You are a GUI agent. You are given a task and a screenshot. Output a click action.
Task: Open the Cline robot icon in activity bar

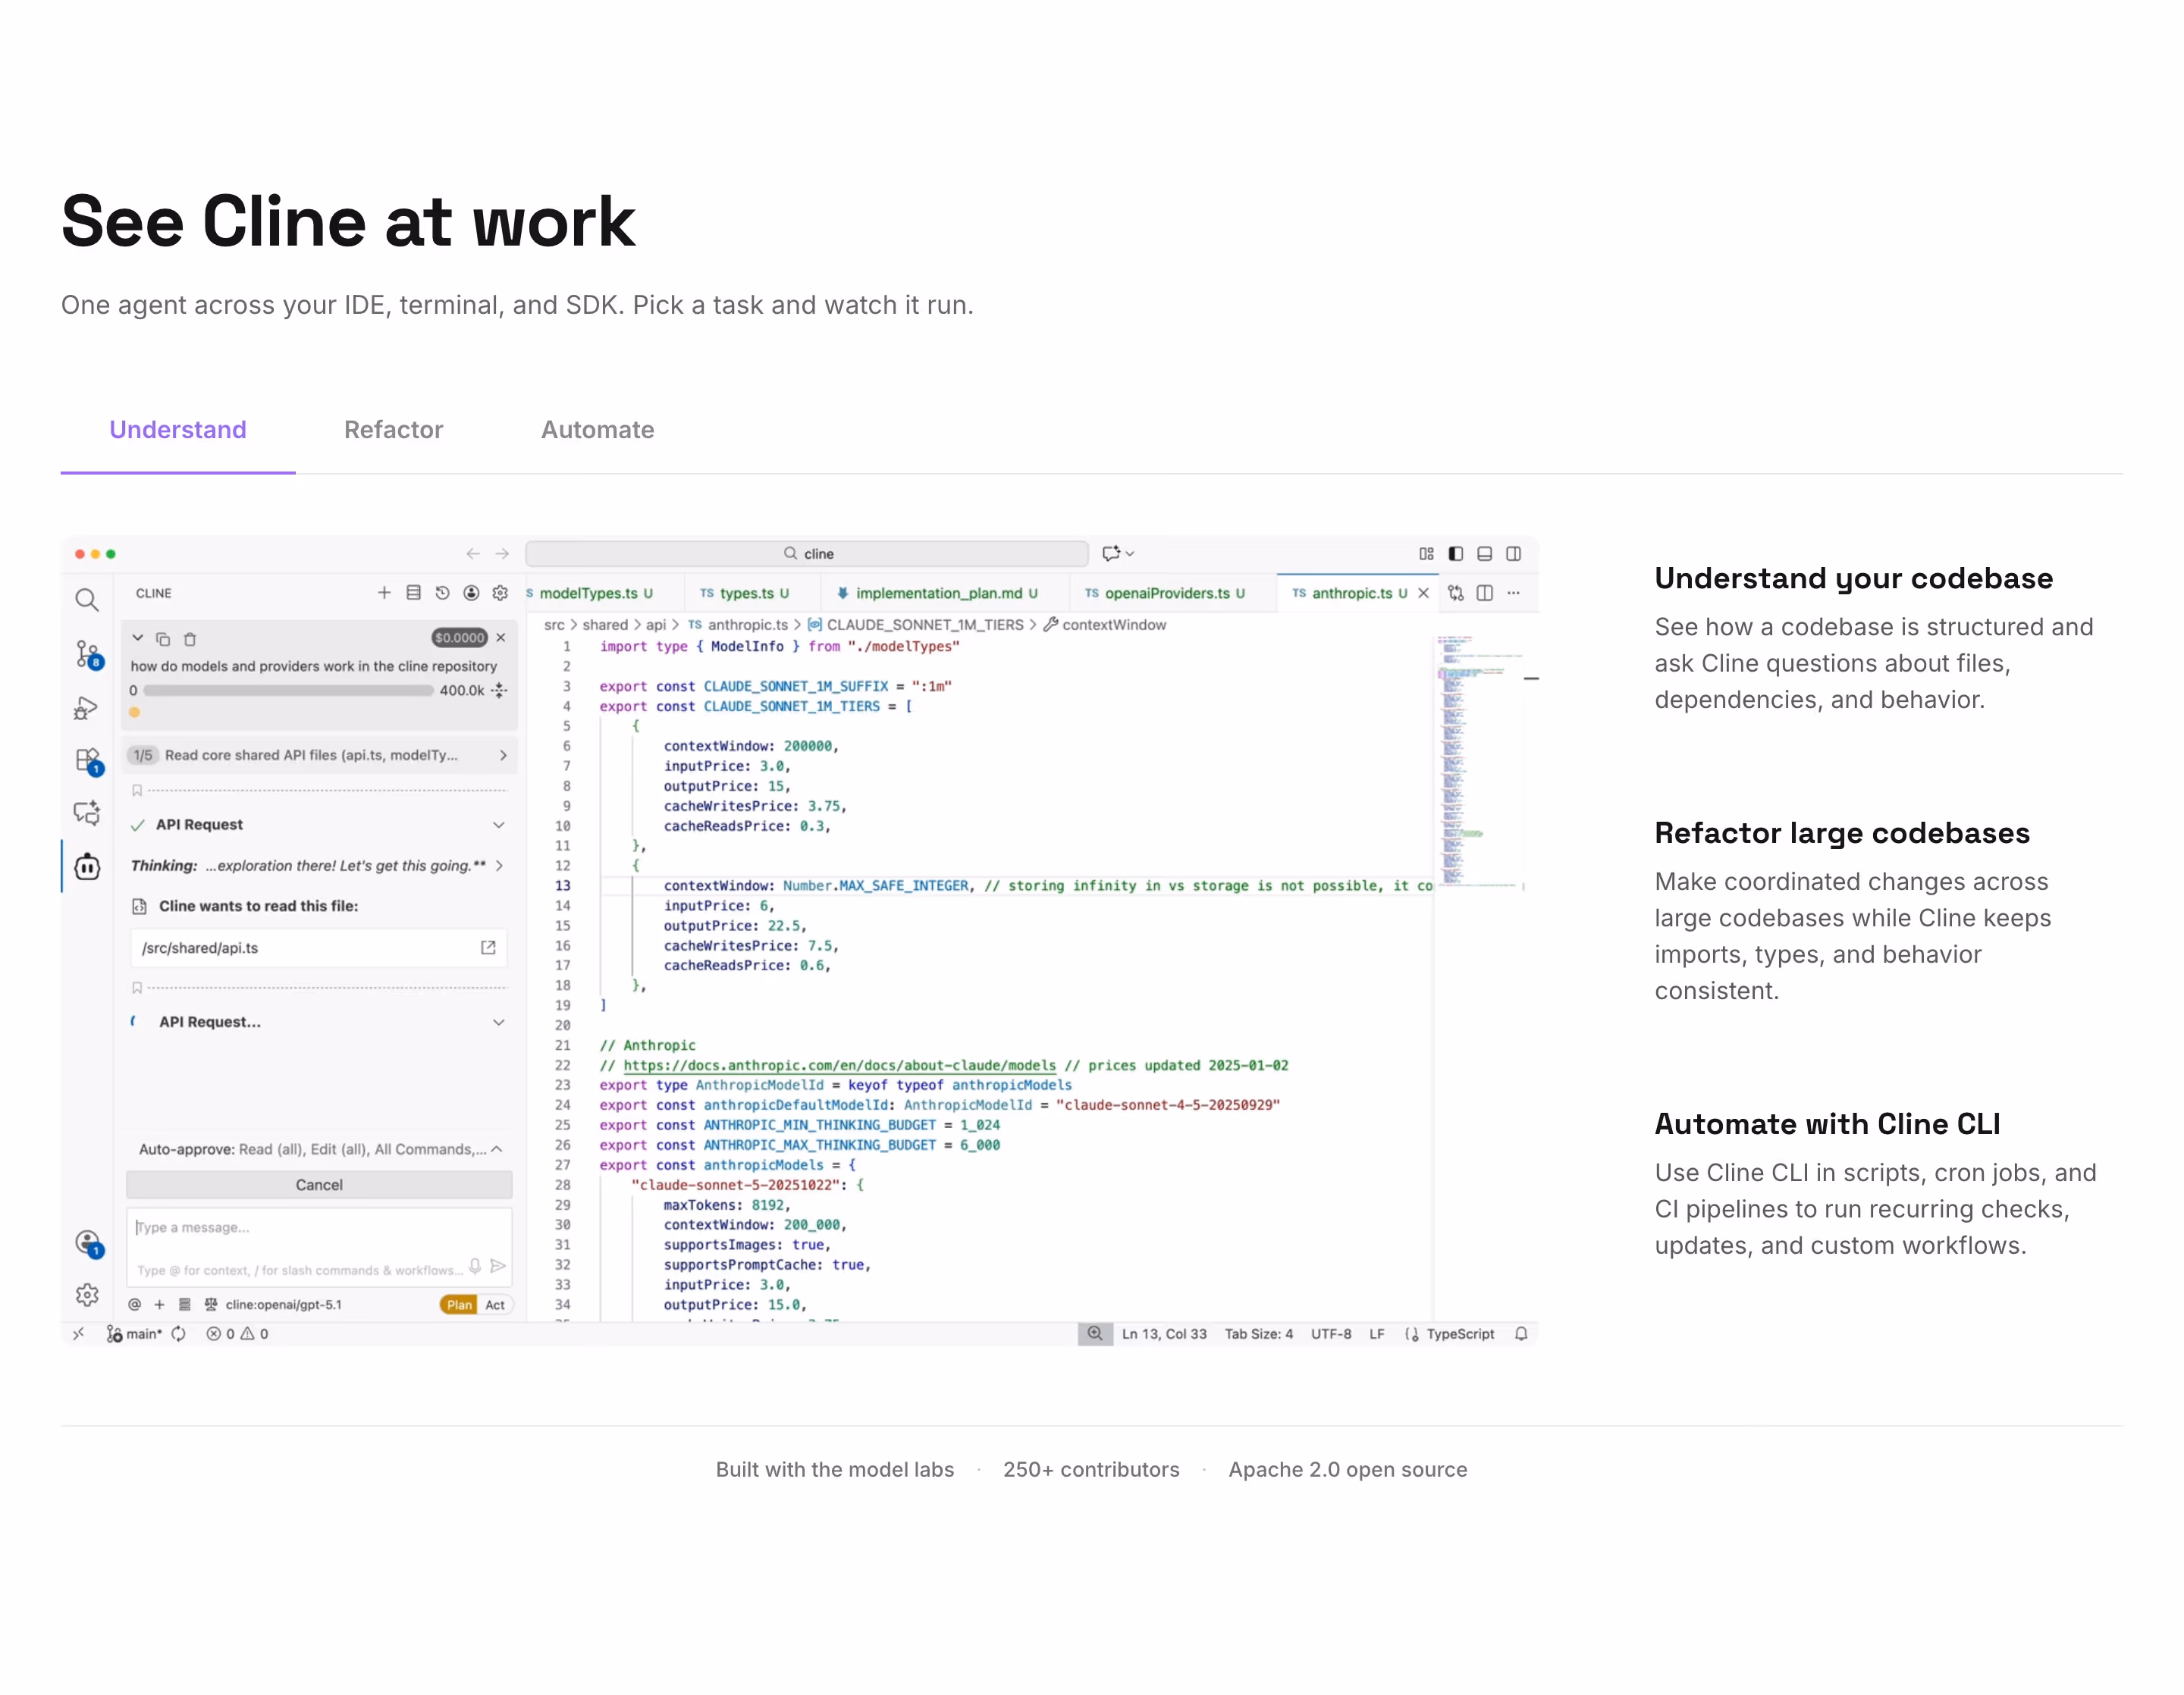[x=88, y=866]
